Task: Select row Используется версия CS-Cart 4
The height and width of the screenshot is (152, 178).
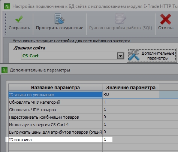Action: click(55, 125)
